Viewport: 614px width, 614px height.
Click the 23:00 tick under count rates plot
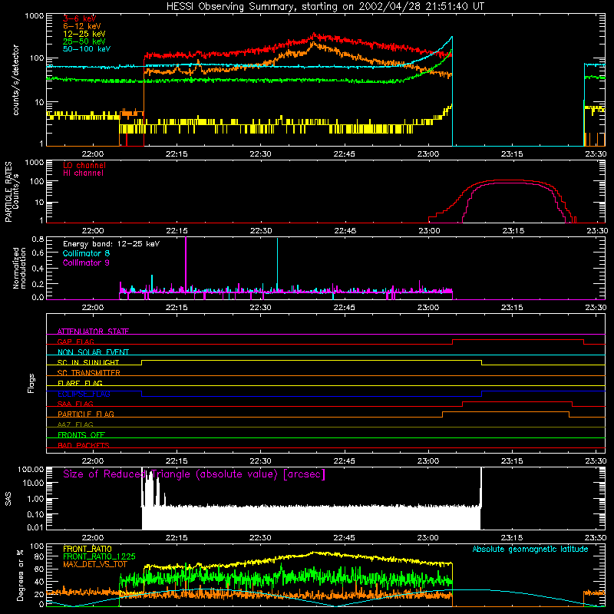pyautogui.click(x=428, y=154)
